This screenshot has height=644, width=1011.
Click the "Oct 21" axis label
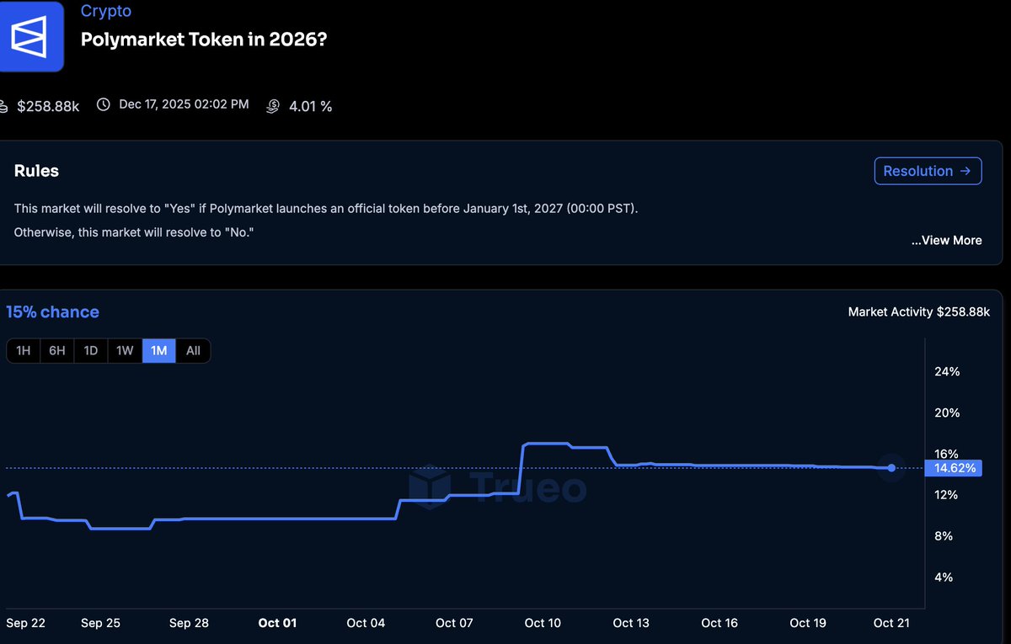click(892, 623)
